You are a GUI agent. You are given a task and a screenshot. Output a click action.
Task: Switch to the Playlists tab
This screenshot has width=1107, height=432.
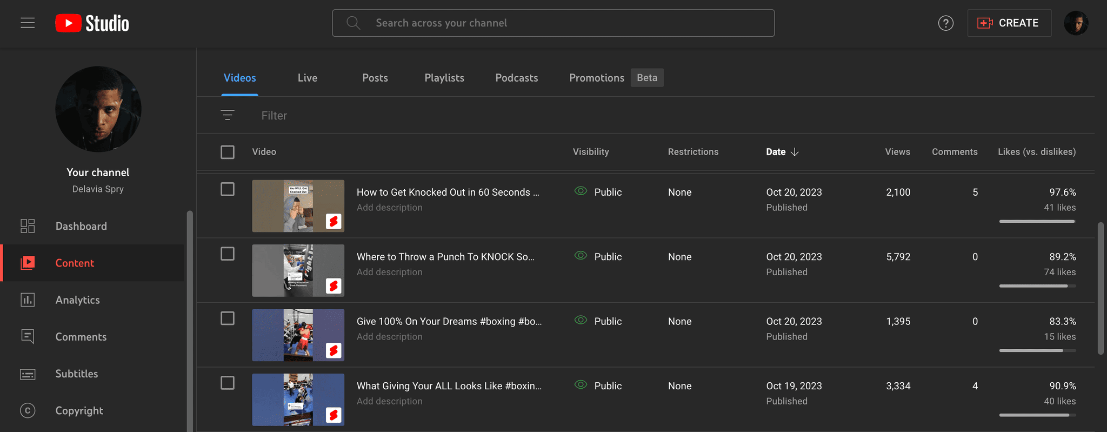click(x=444, y=78)
